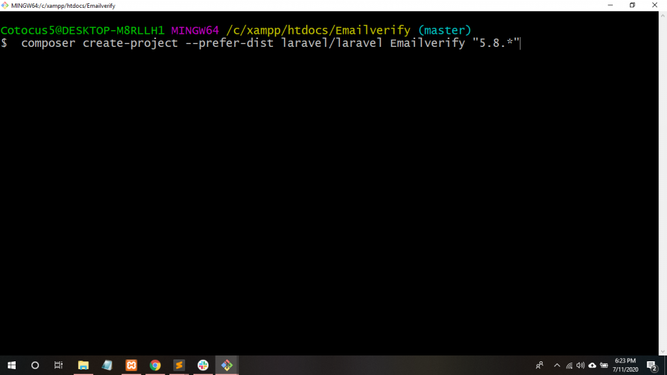Click the Cortana search circle

(35, 365)
